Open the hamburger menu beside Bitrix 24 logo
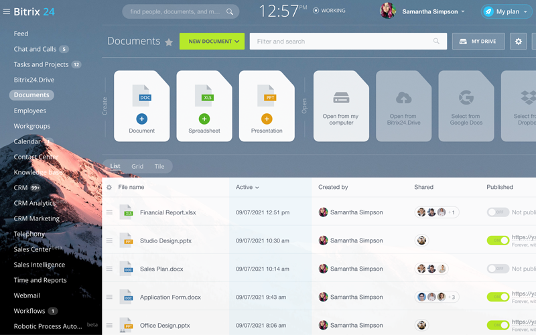Image resolution: width=536 pixels, height=335 pixels. (7, 11)
